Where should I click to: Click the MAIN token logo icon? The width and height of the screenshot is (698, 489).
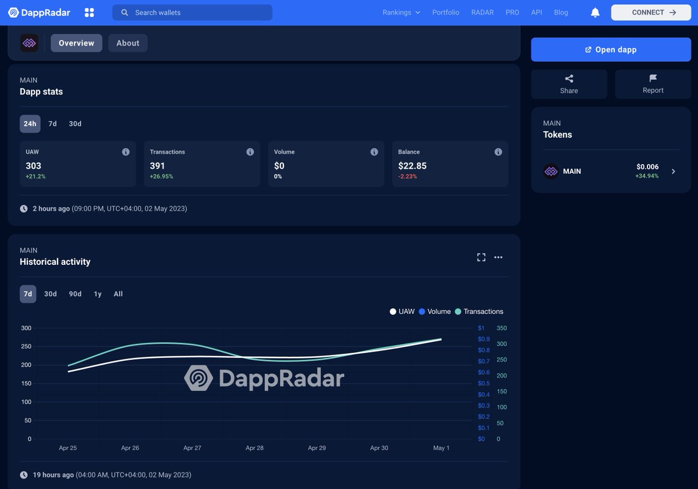point(551,172)
